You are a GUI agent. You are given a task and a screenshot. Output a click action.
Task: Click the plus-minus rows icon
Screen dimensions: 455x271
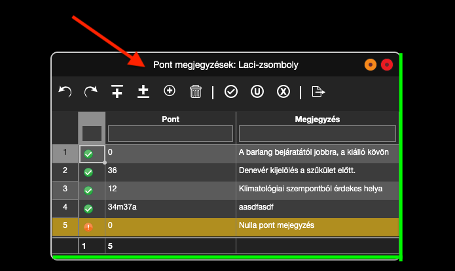143,92
